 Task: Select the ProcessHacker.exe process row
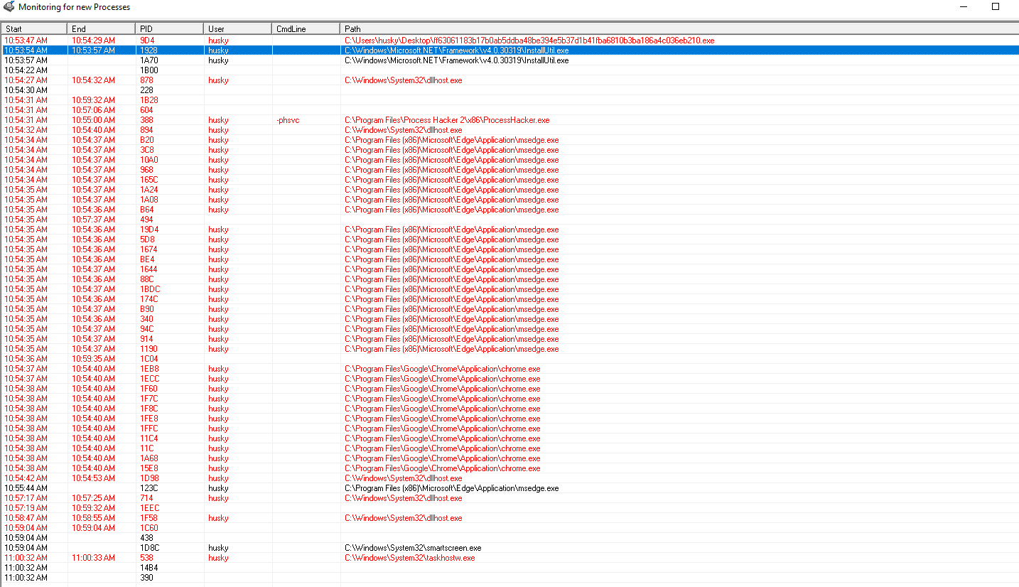(x=446, y=120)
